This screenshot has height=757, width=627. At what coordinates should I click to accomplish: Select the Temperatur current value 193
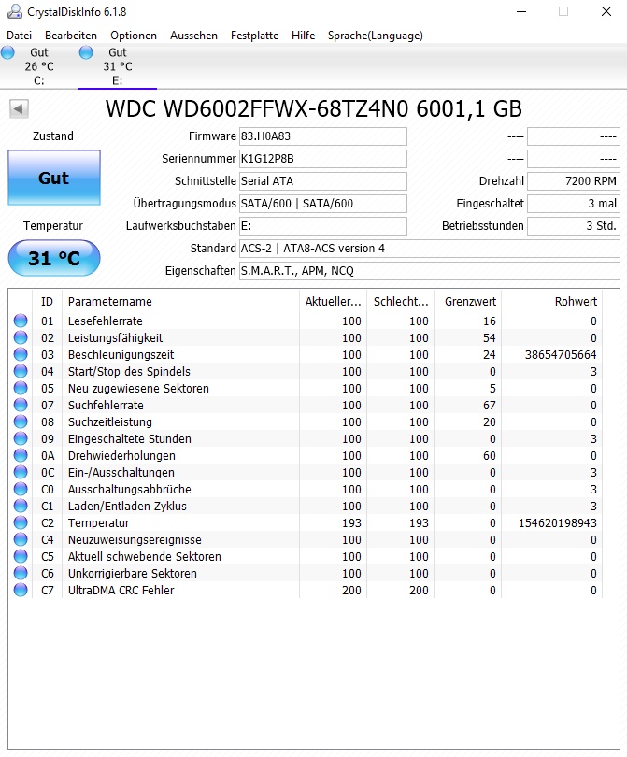[352, 522]
